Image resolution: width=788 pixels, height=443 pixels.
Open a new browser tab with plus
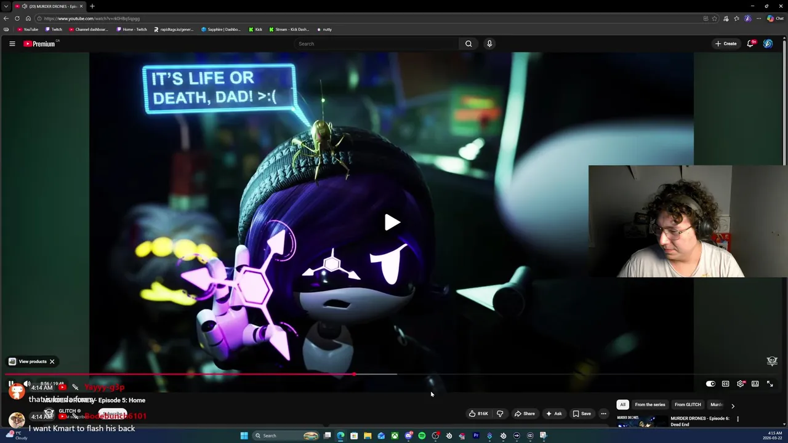[92, 6]
